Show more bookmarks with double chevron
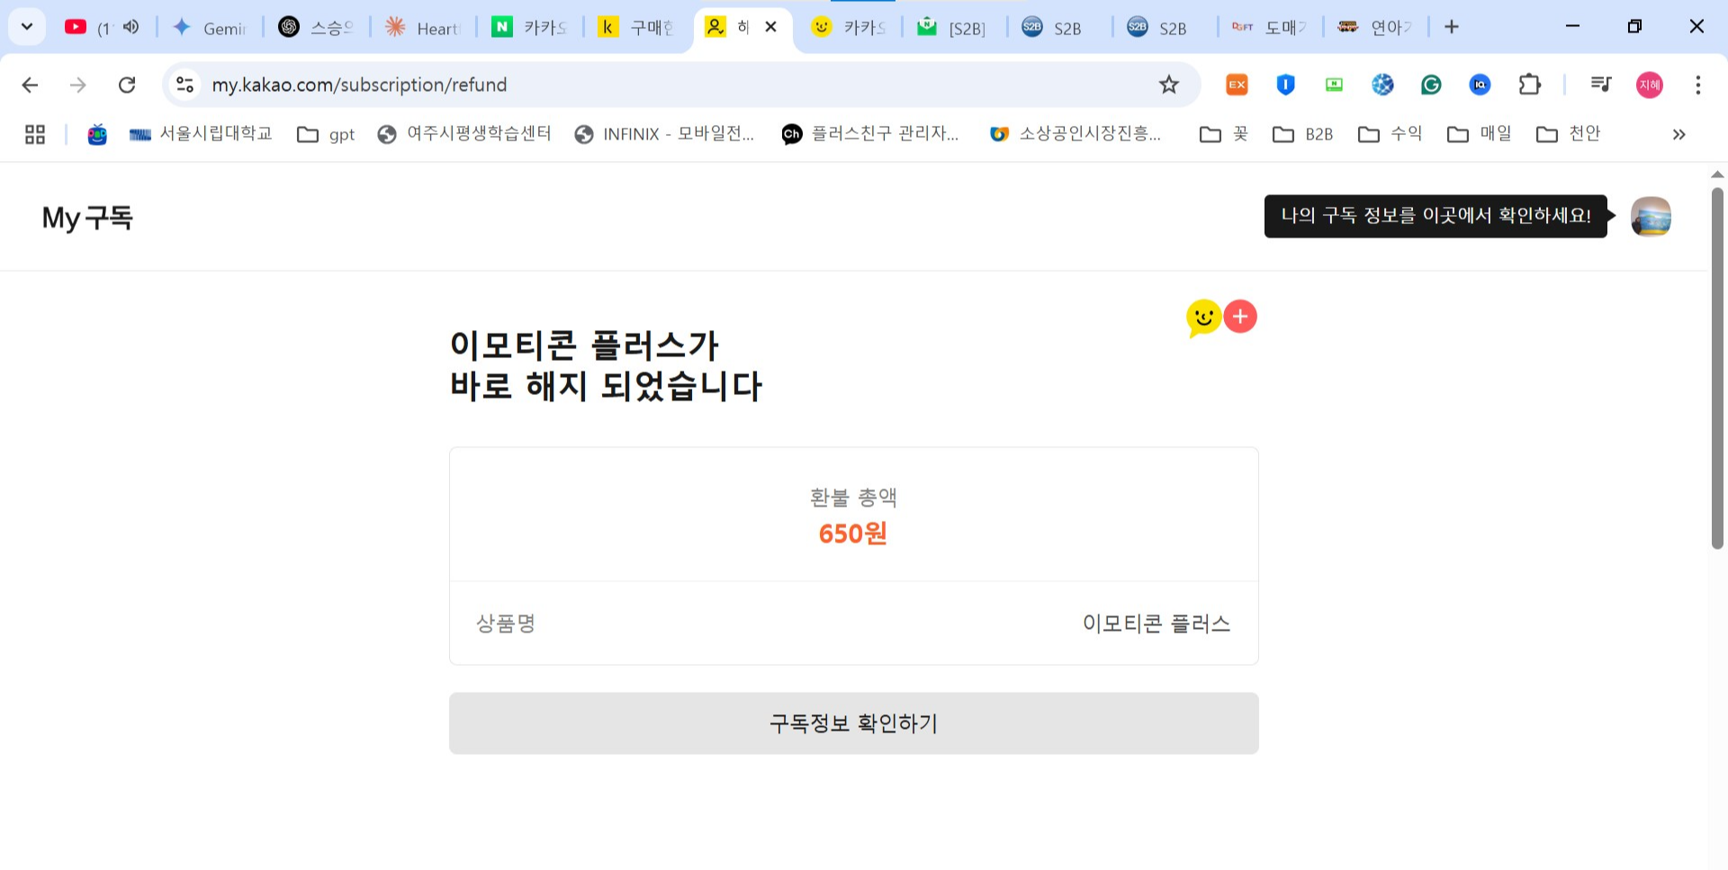Image resolution: width=1728 pixels, height=870 pixels. [1678, 134]
